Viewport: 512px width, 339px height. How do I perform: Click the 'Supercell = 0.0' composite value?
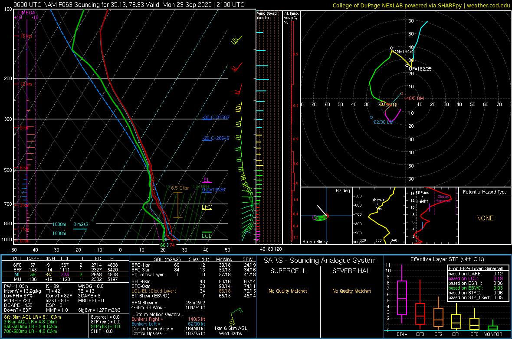pyautogui.click(x=105, y=317)
